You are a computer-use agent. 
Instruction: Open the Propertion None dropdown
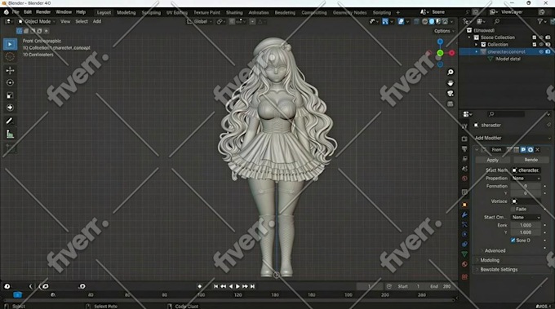pyautogui.click(x=526, y=179)
